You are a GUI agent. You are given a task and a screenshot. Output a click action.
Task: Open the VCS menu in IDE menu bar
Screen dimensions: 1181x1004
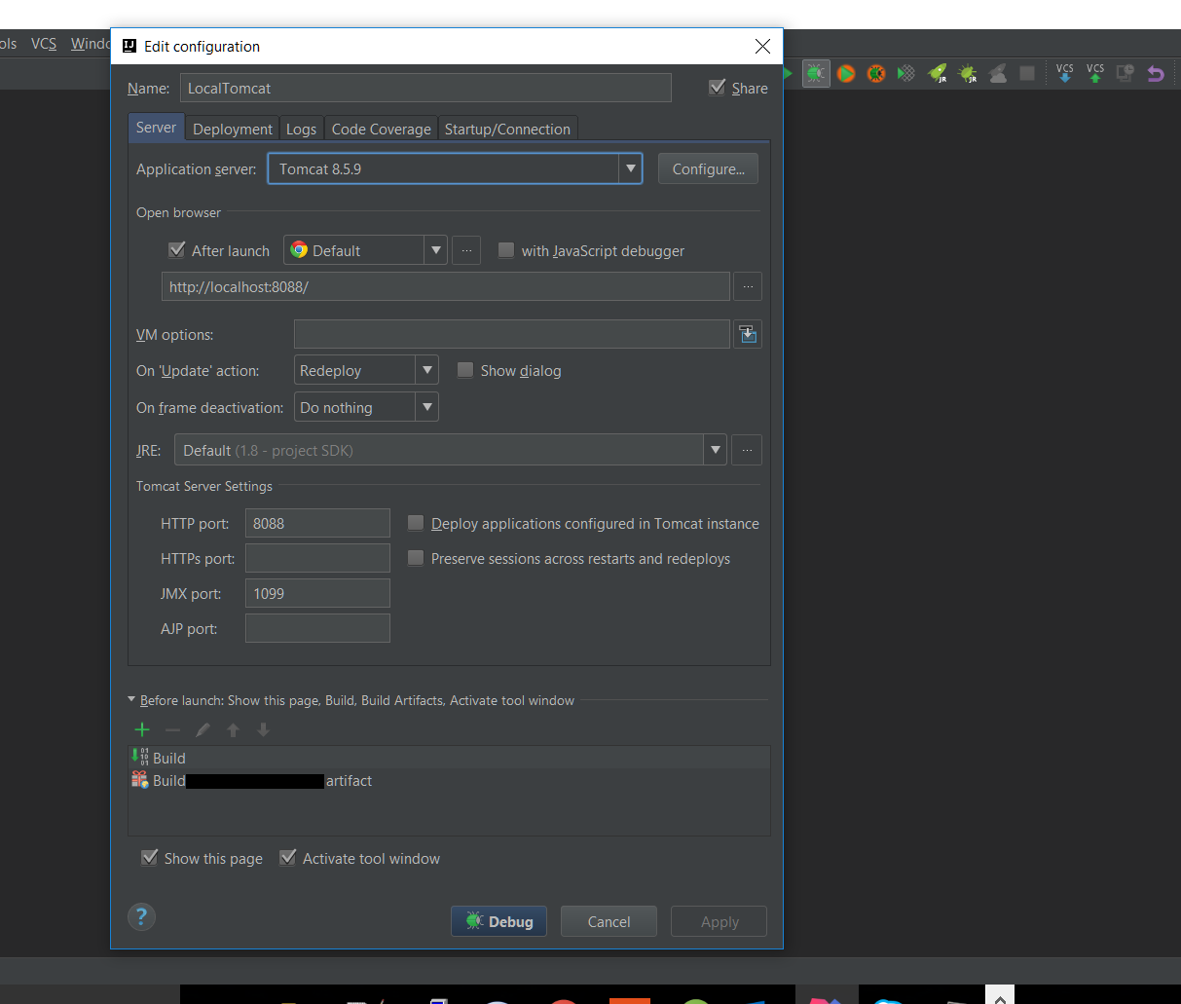44,44
